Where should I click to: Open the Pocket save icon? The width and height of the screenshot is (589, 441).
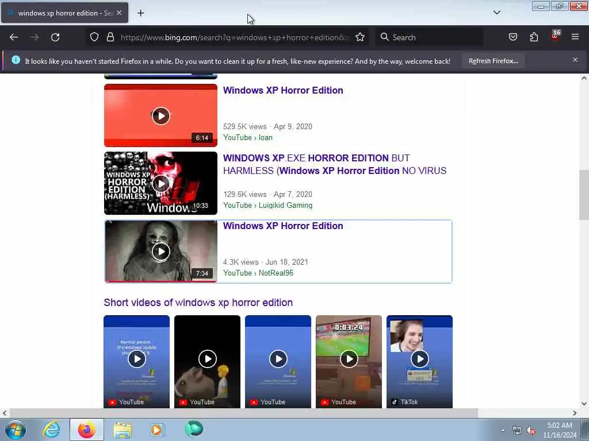point(512,37)
